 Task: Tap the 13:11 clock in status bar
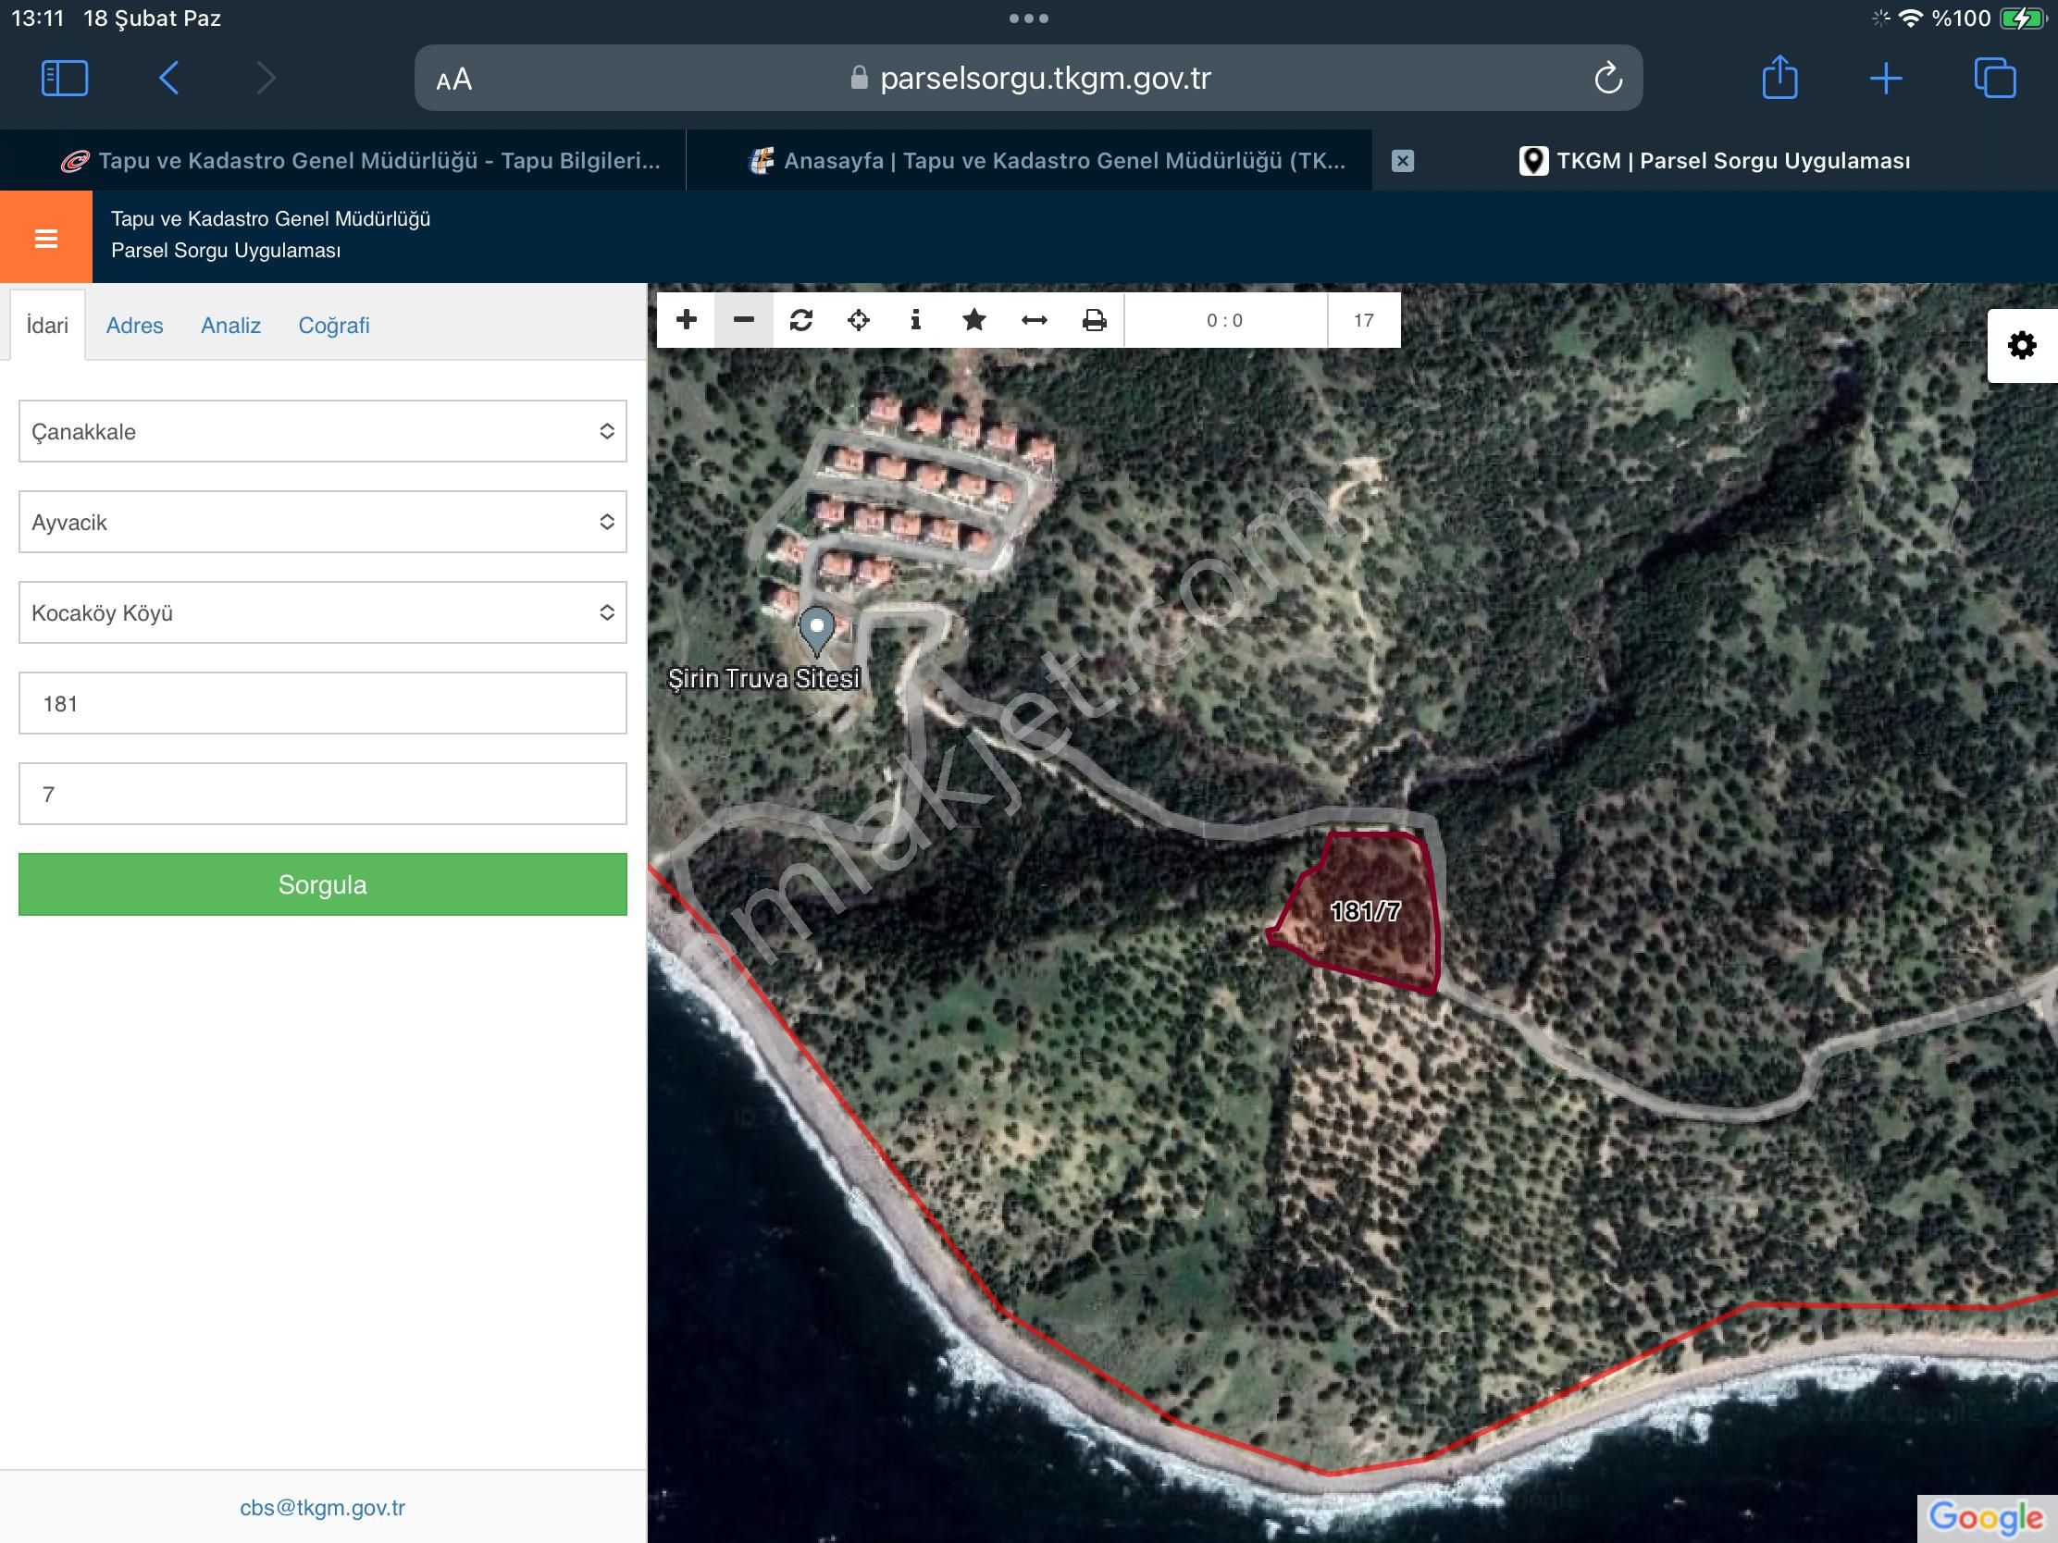37,19
